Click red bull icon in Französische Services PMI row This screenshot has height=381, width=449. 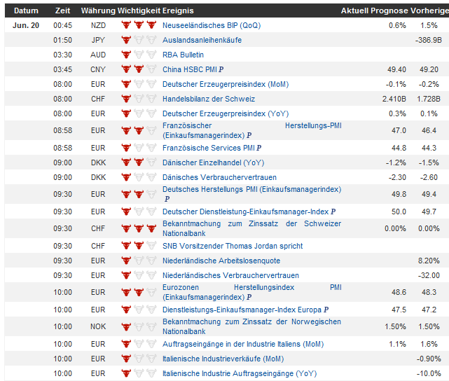[126, 148]
